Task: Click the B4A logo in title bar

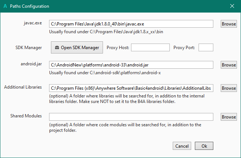Action: (5, 6)
